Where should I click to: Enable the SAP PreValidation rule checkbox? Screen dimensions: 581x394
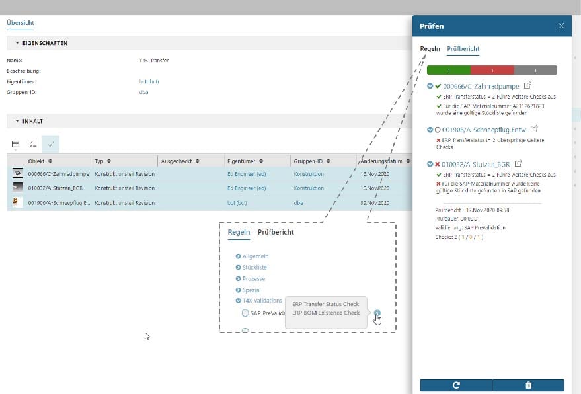(x=245, y=312)
